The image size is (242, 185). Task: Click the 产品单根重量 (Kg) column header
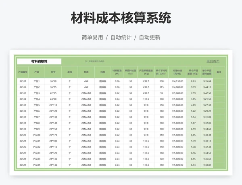point(146,72)
